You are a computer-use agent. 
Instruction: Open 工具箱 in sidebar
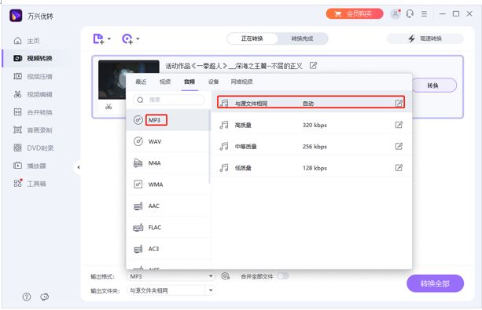tap(30, 184)
